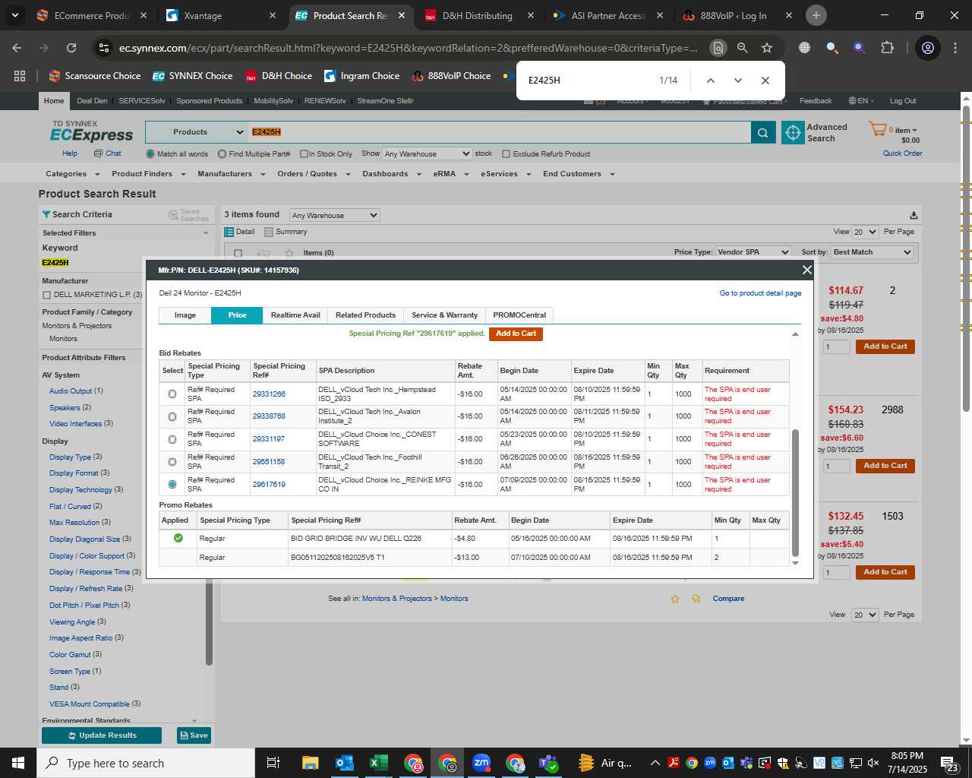Expand the Manufacturers menu
Viewport: 972px width, 778px height.
click(x=231, y=174)
